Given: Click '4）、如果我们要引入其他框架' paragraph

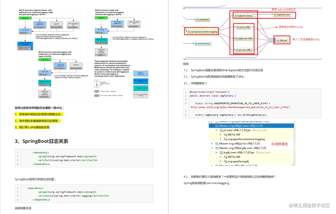Looking at the screenshot, I should (230, 177).
